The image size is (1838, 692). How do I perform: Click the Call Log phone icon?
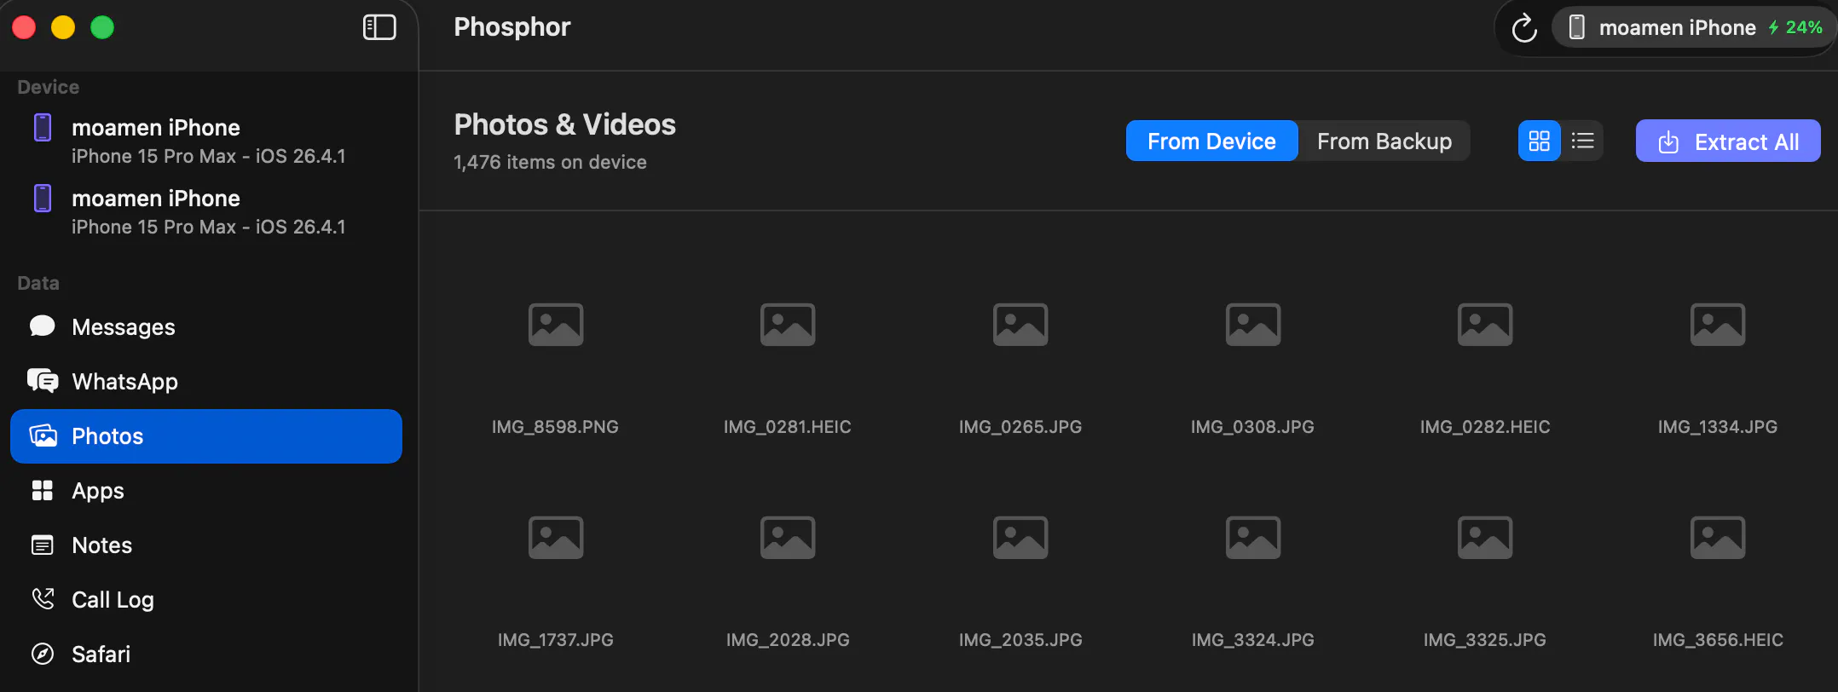pyautogui.click(x=43, y=599)
